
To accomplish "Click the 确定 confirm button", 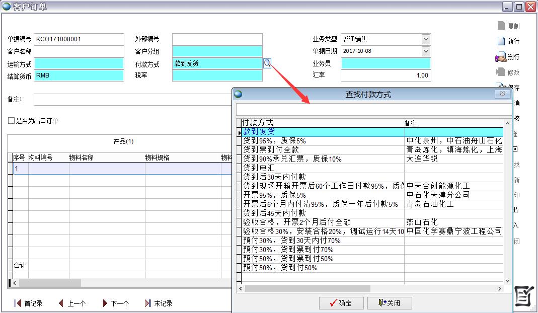I will point(340,303).
